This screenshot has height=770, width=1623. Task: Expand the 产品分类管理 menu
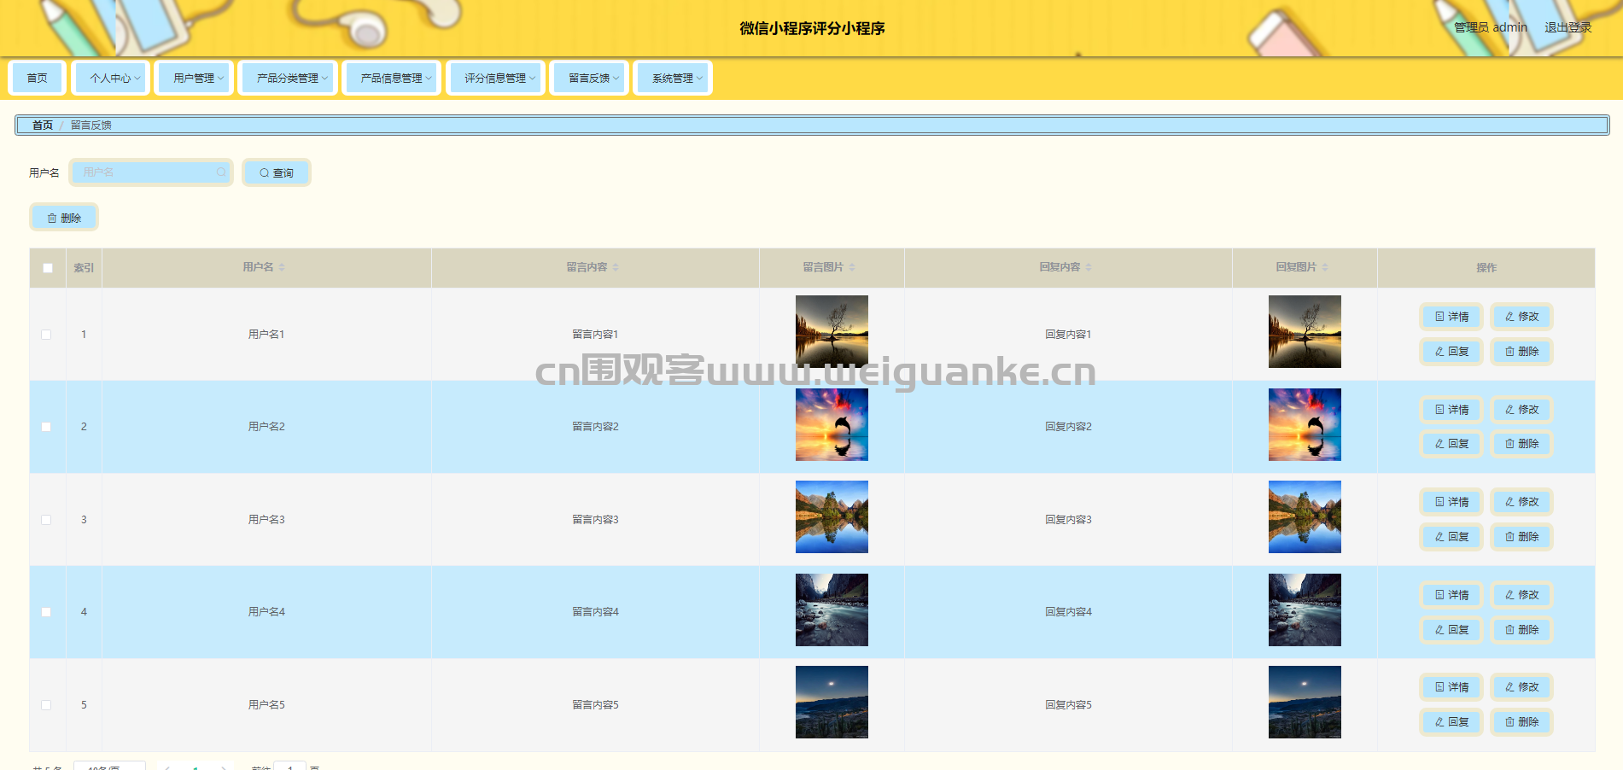pyautogui.click(x=288, y=78)
